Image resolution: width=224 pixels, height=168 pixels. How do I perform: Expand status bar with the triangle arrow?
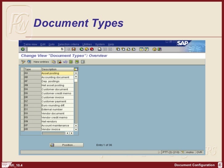(159, 152)
